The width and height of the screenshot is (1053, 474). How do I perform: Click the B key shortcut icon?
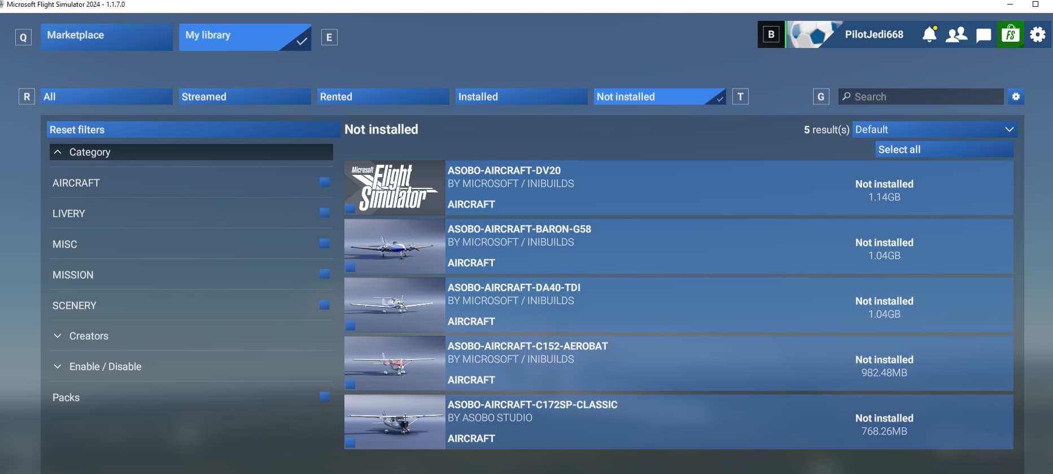point(771,34)
